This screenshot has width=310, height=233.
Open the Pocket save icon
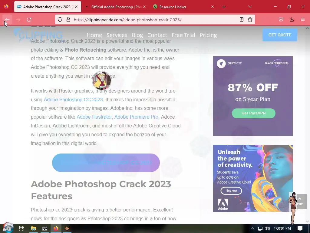[x=281, y=19]
